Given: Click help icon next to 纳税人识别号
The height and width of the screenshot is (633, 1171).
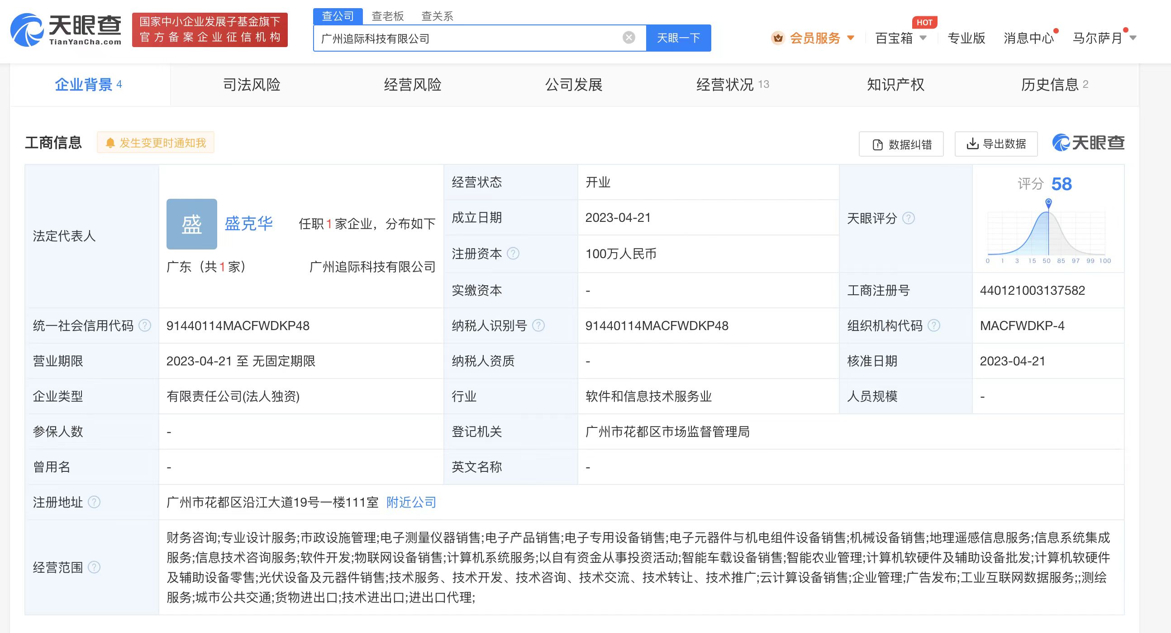Looking at the screenshot, I should coord(538,326).
